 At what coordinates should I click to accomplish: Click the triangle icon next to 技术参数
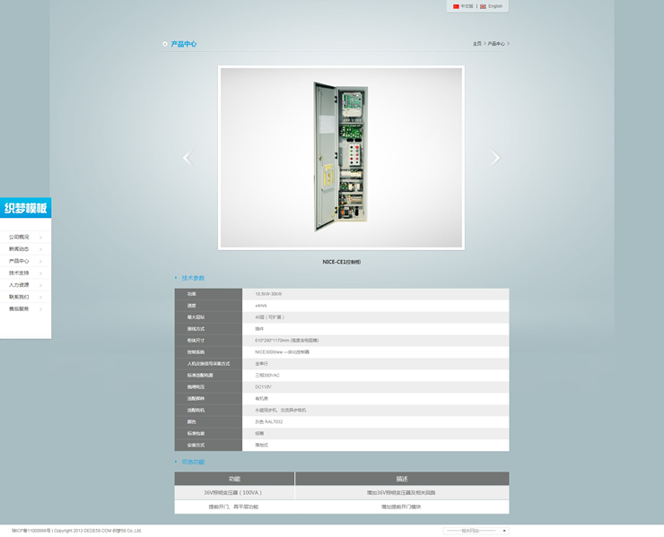[x=176, y=278]
